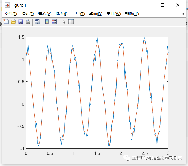
Task: Click the Figure 1 title text
Action: pos(19,5)
